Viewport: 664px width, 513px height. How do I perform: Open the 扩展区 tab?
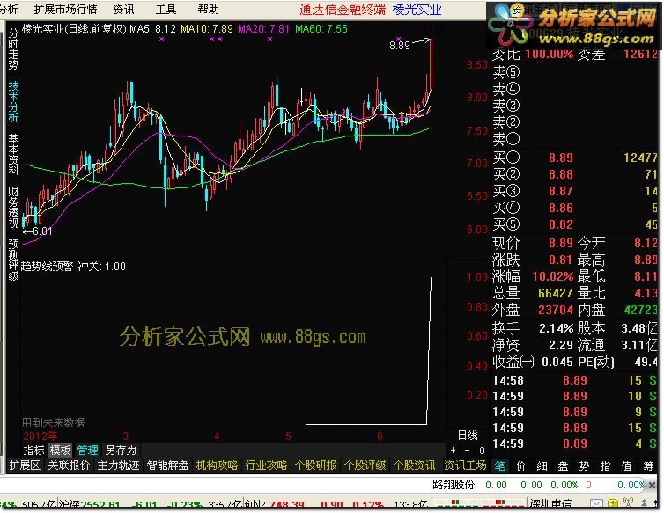25,465
